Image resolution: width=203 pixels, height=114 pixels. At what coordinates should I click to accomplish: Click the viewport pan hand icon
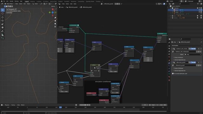point(55,21)
